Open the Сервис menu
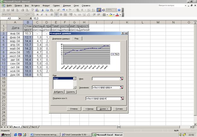This screenshot has width=197, height=137. pos(57,6)
